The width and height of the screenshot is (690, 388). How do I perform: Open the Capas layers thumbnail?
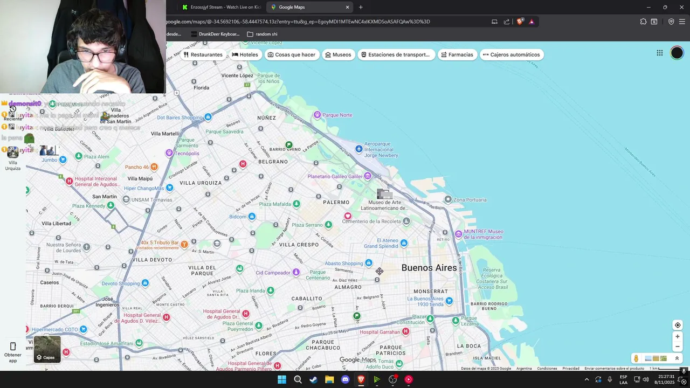click(x=47, y=349)
